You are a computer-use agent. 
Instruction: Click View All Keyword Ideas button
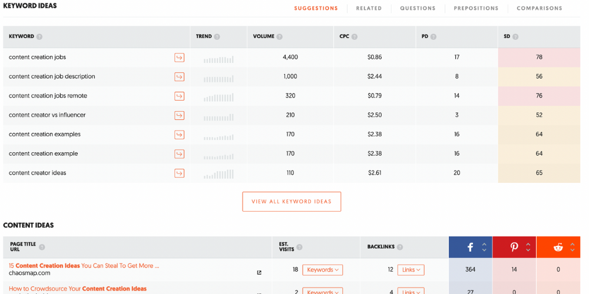(292, 202)
